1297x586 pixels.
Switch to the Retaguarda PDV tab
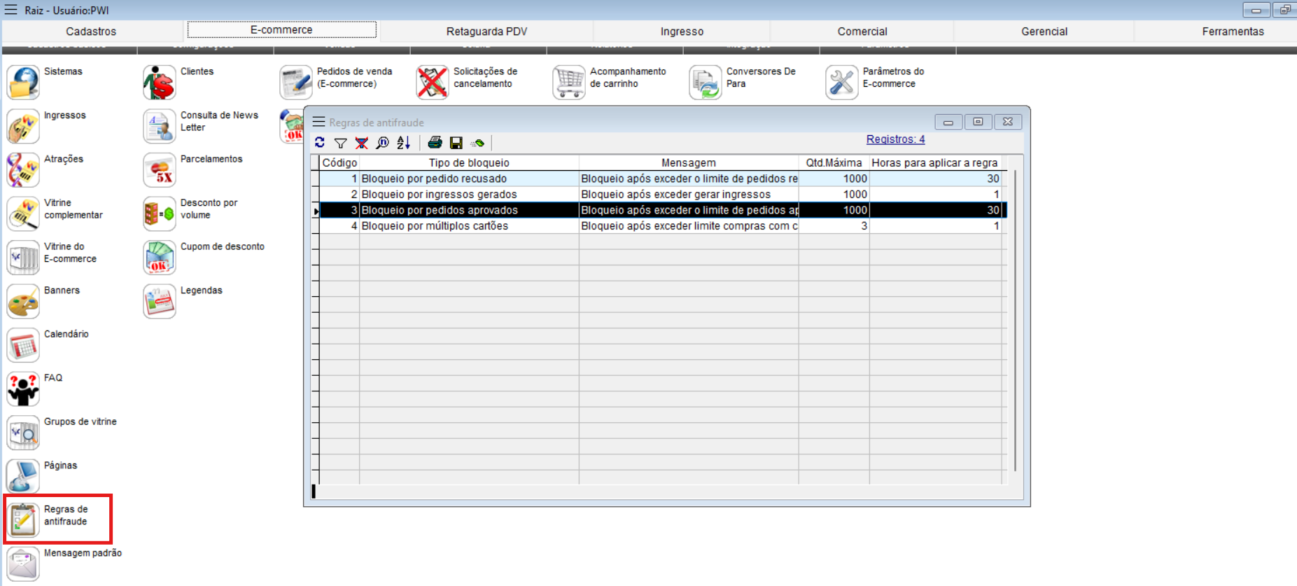coord(486,32)
